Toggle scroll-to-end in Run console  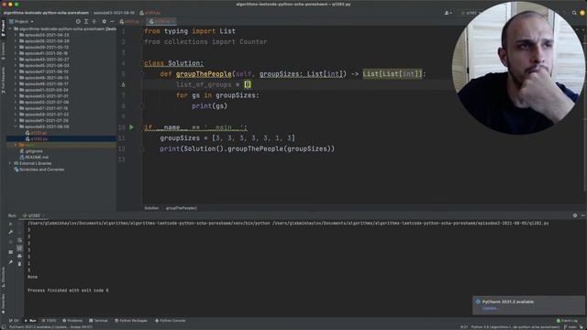(x=19, y=248)
